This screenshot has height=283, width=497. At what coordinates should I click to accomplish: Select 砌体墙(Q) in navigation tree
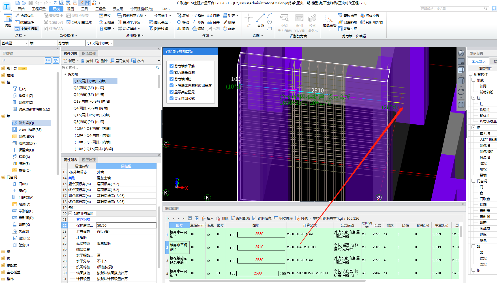click(26, 136)
